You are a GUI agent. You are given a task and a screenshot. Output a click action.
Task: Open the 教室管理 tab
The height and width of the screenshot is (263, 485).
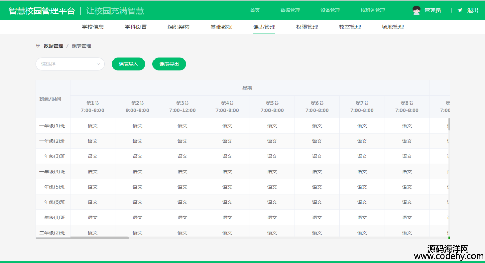click(x=350, y=27)
